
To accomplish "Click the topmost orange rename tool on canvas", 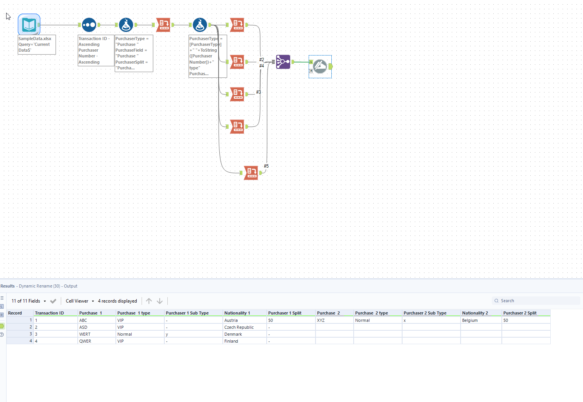I will point(237,25).
